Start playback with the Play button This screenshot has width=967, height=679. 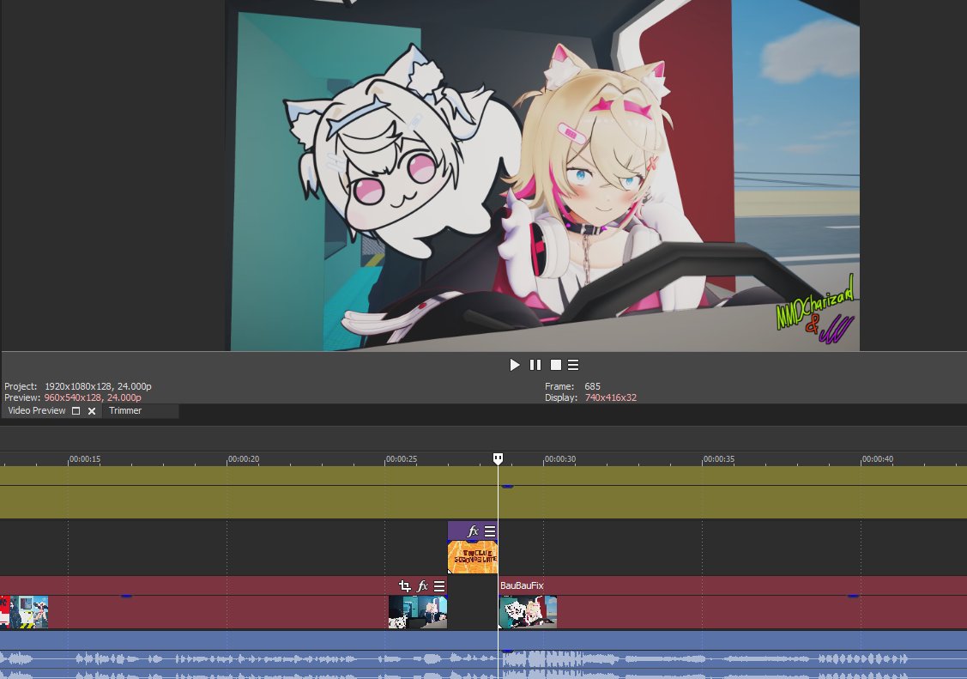coord(514,365)
